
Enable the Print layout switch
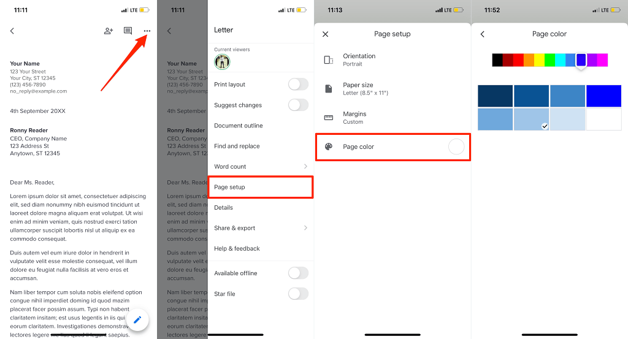tap(298, 85)
